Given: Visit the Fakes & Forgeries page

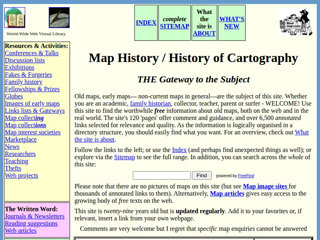Looking at the screenshot, I should point(28,74).
